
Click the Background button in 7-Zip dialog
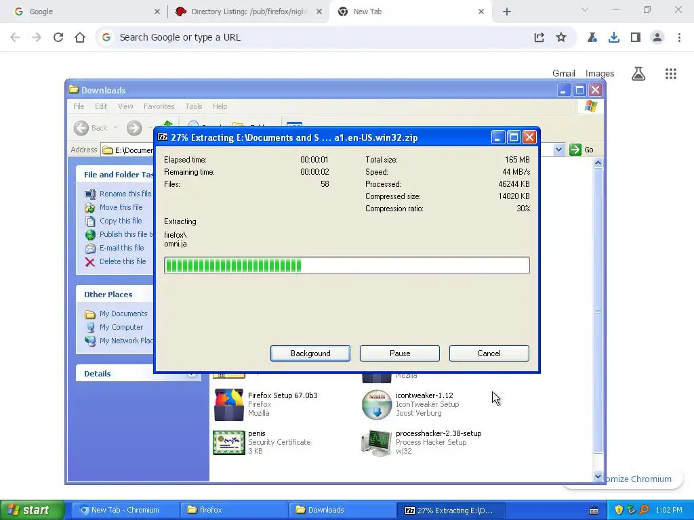[x=310, y=353]
